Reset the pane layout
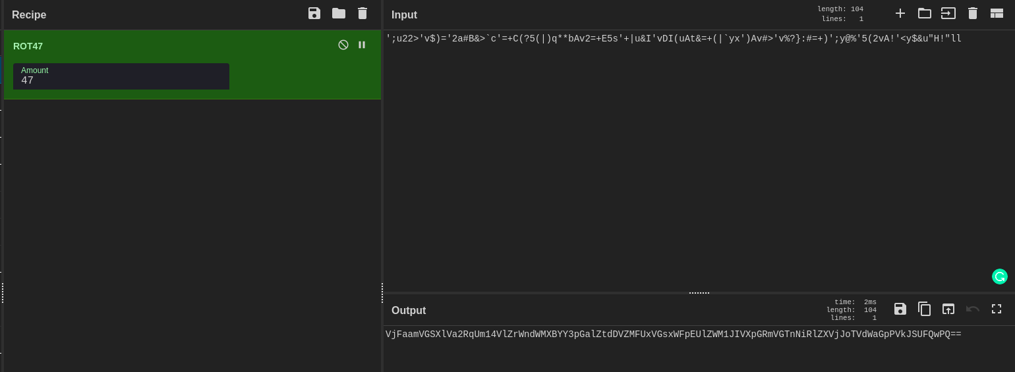The height and width of the screenshot is (372, 1015). point(997,13)
